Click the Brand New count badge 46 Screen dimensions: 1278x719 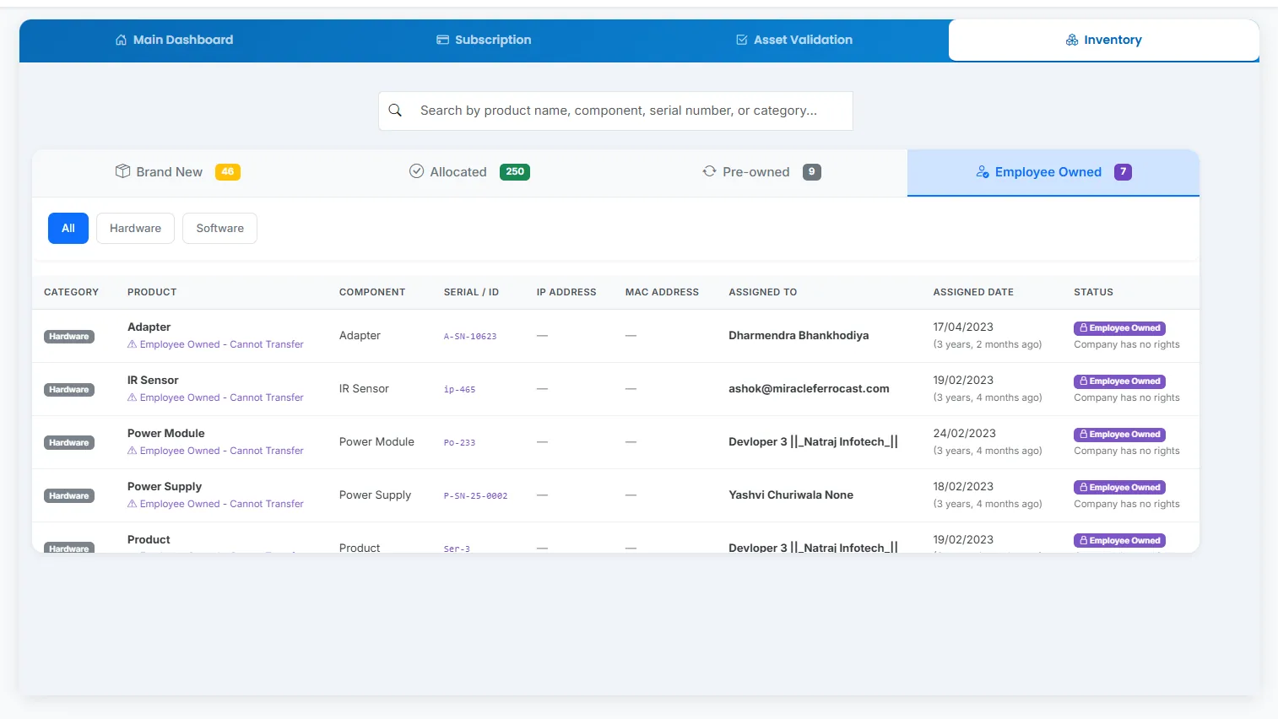click(228, 172)
